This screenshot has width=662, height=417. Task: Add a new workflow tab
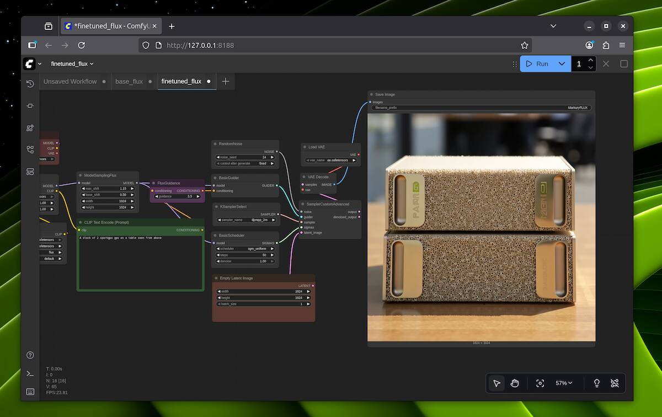pyautogui.click(x=225, y=82)
